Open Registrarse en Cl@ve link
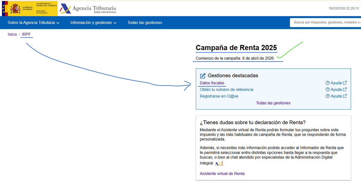The height and width of the screenshot is (184, 361). (219, 96)
